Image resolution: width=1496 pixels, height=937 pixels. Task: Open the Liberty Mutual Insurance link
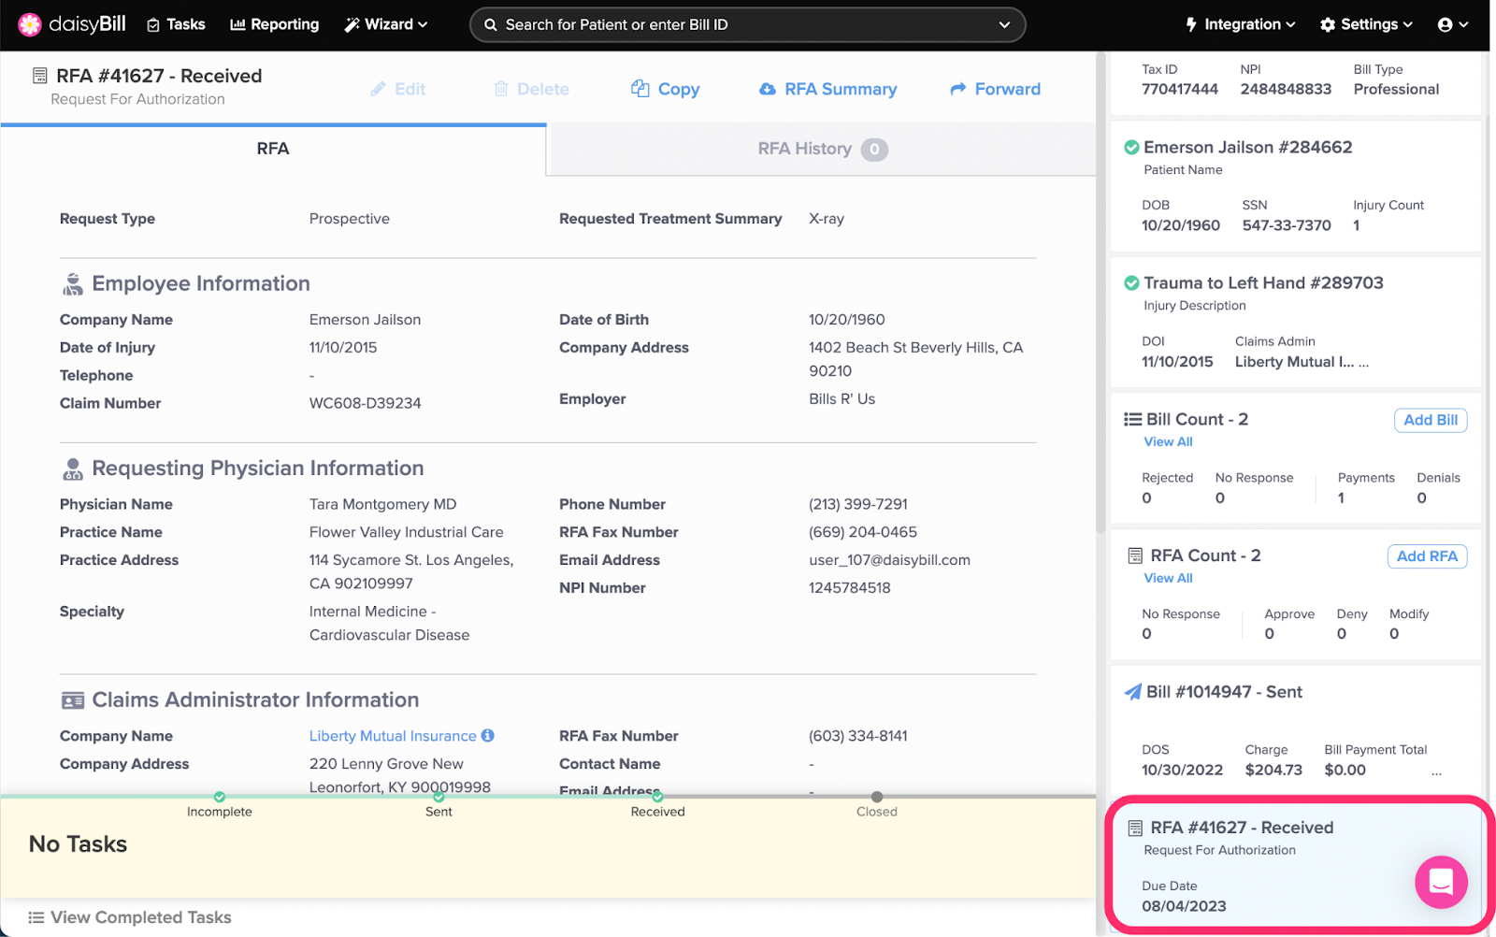click(393, 736)
